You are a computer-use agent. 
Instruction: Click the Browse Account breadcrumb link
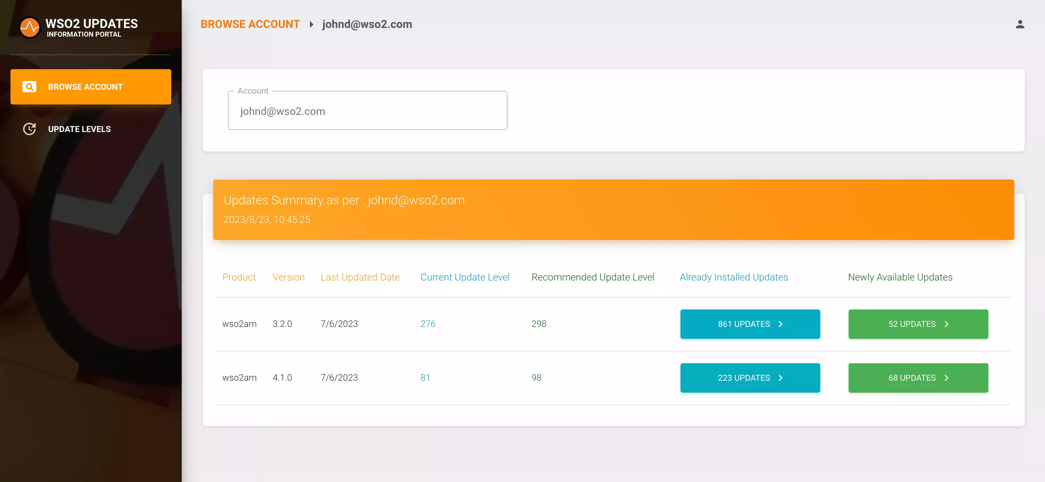point(250,24)
